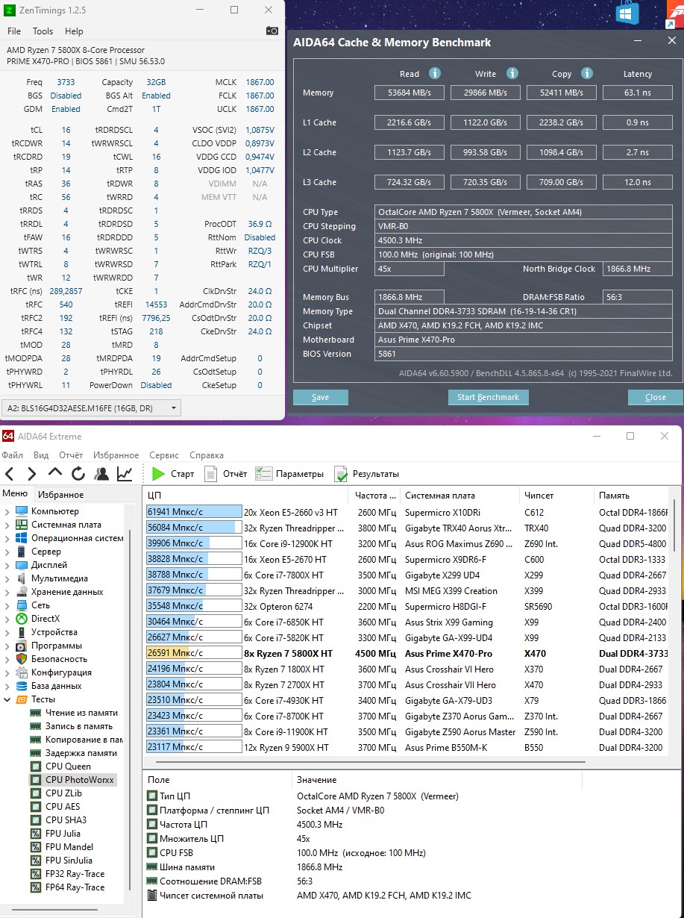This screenshot has height=918, width=684.
Task: Select the База данных tree item
Action: [57, 686]
